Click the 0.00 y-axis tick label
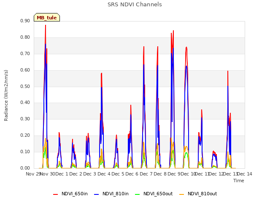270x202 pixels. coord(25,168)
